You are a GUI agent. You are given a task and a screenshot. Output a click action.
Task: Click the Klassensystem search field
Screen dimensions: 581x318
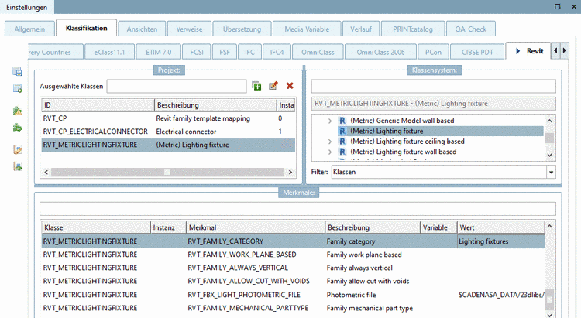434,86
